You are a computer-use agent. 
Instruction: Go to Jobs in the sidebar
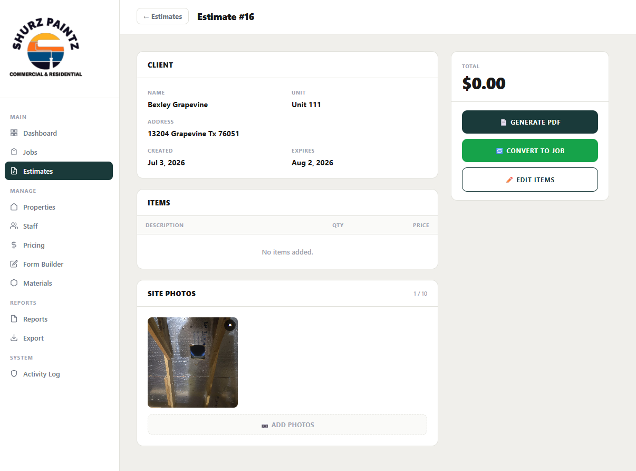click(59, 152)
